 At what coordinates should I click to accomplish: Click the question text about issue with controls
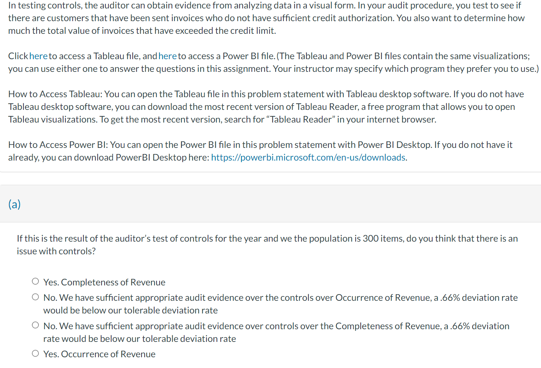click(x=265, y=244)
